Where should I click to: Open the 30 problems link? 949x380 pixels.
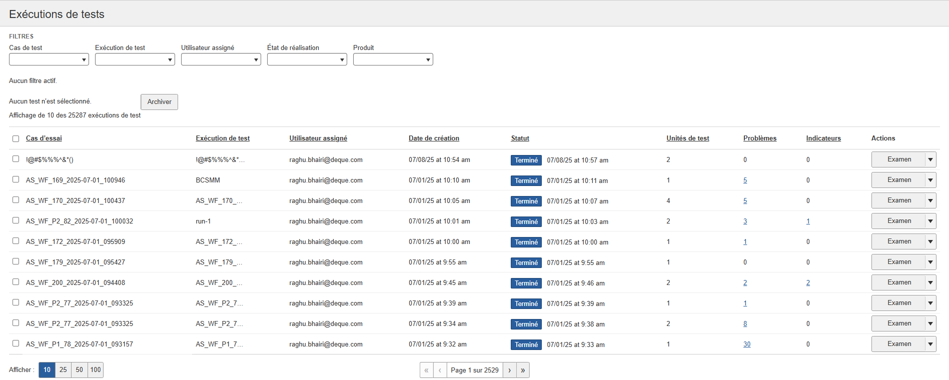point(746,344)
